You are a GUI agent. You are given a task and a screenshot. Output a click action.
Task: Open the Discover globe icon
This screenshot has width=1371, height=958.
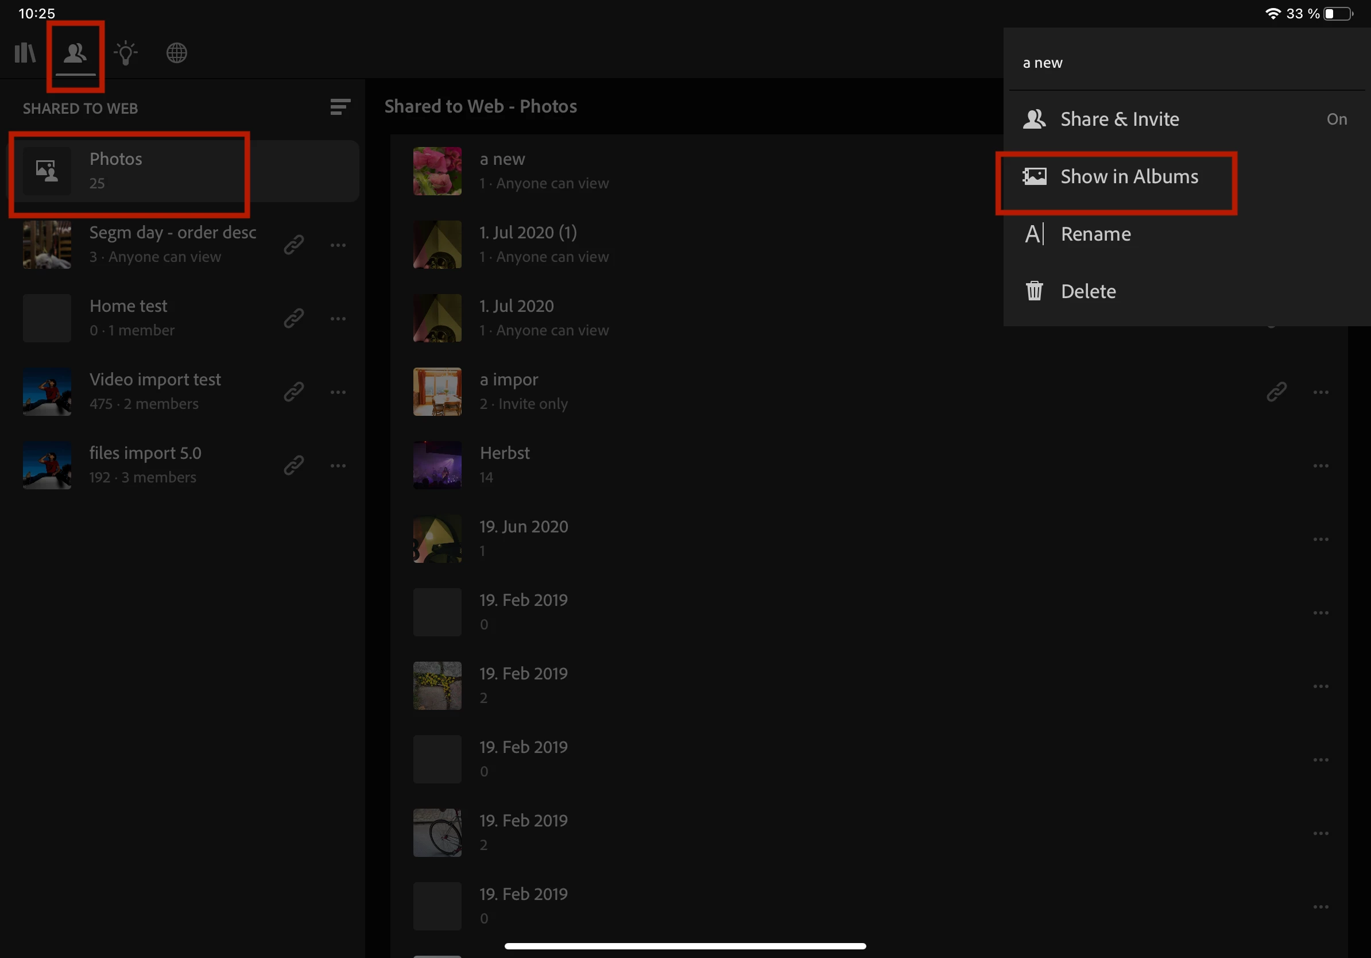pos(177,53)
